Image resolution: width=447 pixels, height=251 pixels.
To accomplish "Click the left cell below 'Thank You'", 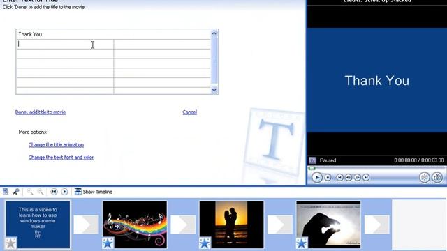I will point(65,44).
